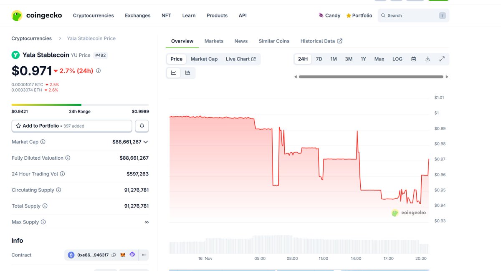501x271 pixels.
Task: Switch to the Similar Coins tab
Action: tap(274, 41)
